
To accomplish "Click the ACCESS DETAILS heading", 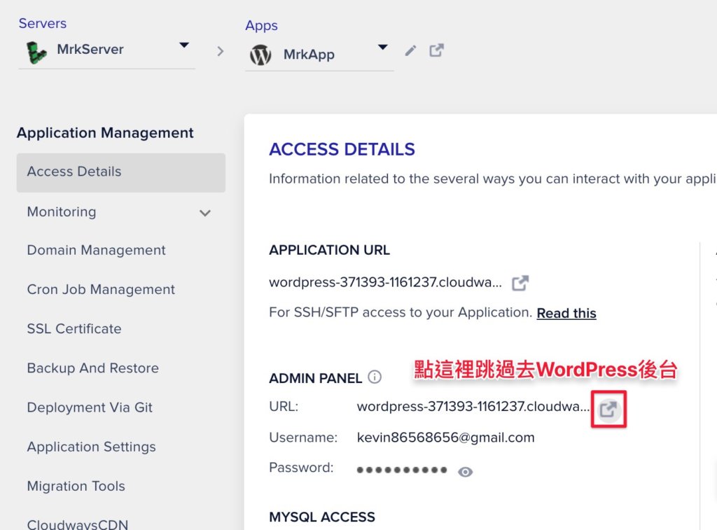I will [342, 150].
